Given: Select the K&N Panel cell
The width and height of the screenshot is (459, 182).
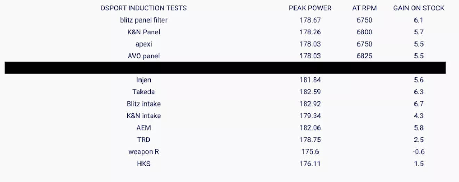Looking at the screenshot, I should 144,32.
